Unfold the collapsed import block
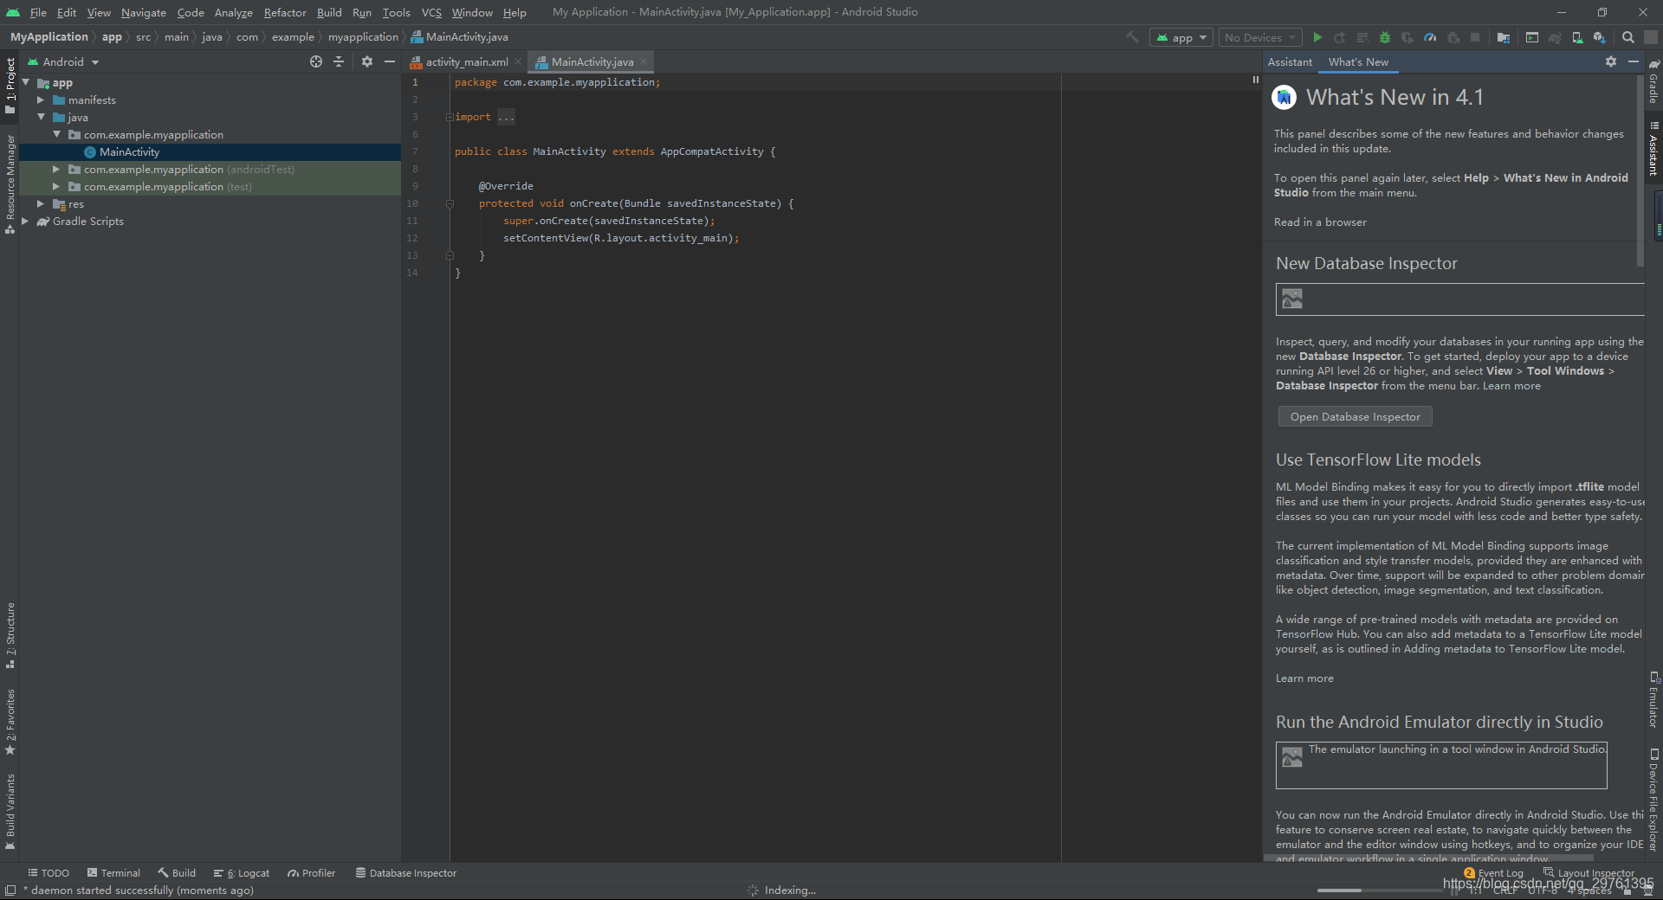1663x900 pixels. [450, 117]
